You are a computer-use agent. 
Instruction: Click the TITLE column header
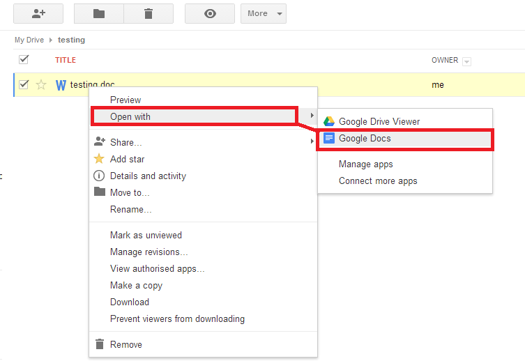coord(66,60)
